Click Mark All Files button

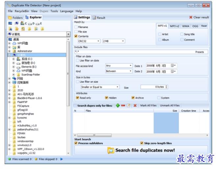tap(149, 105)
